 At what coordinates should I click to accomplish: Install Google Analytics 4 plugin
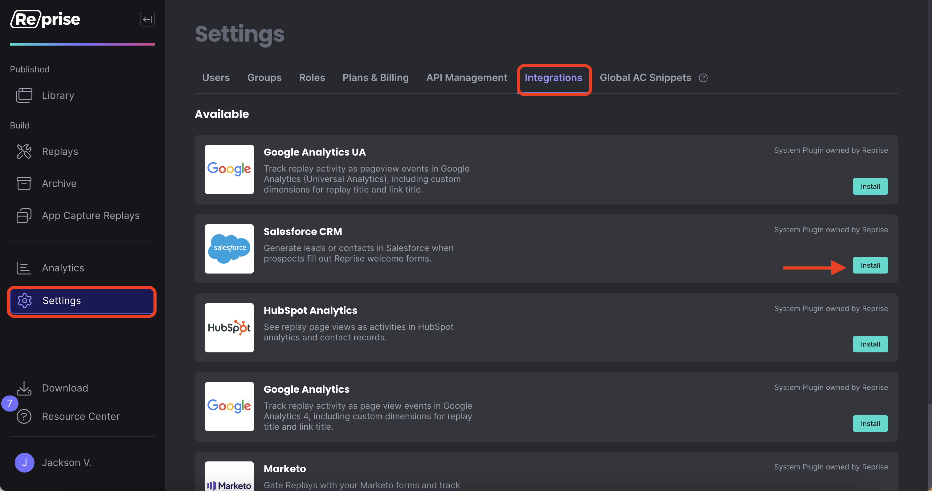pyautogui.click(x=870, y=424)
